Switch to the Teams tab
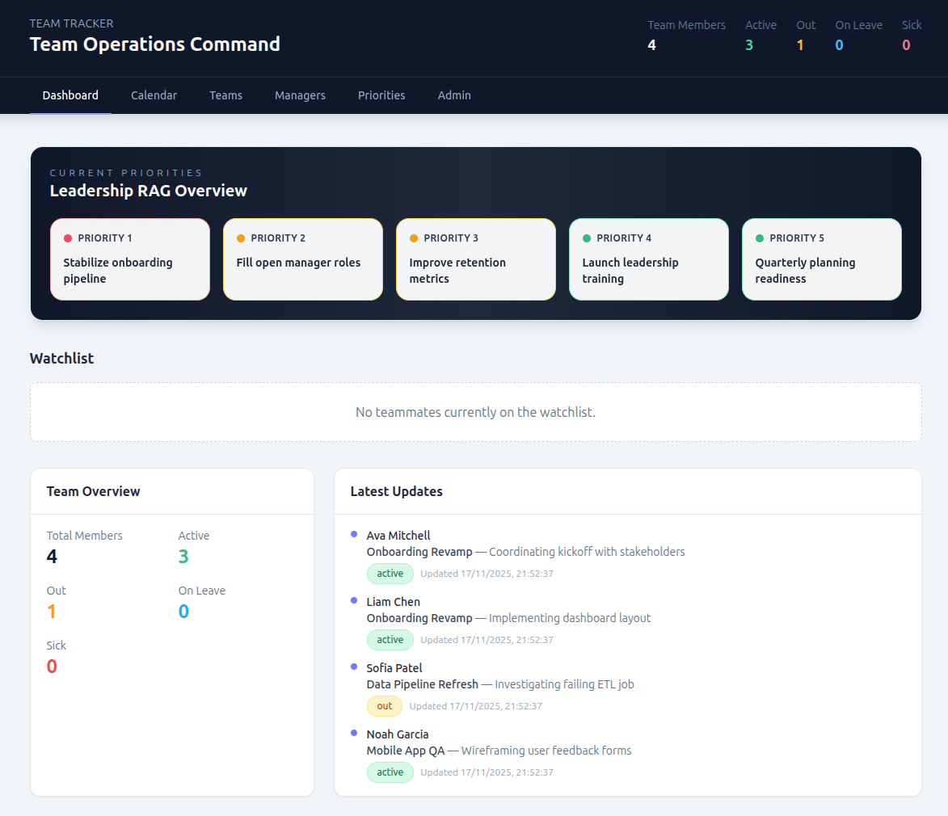This screenshot has width=948, height=816. click(x=225, y=95)
